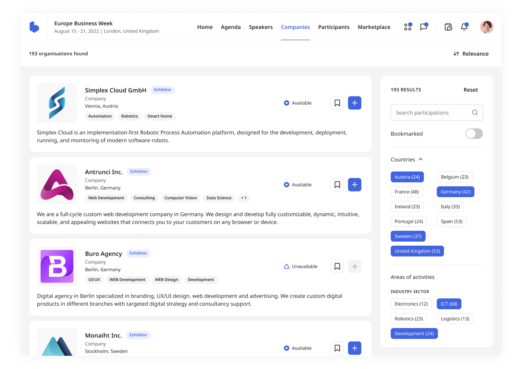This screenshot has height=369, width=517.
Task: Deselect ICT (68) industry filter
Action: (449, 304)
